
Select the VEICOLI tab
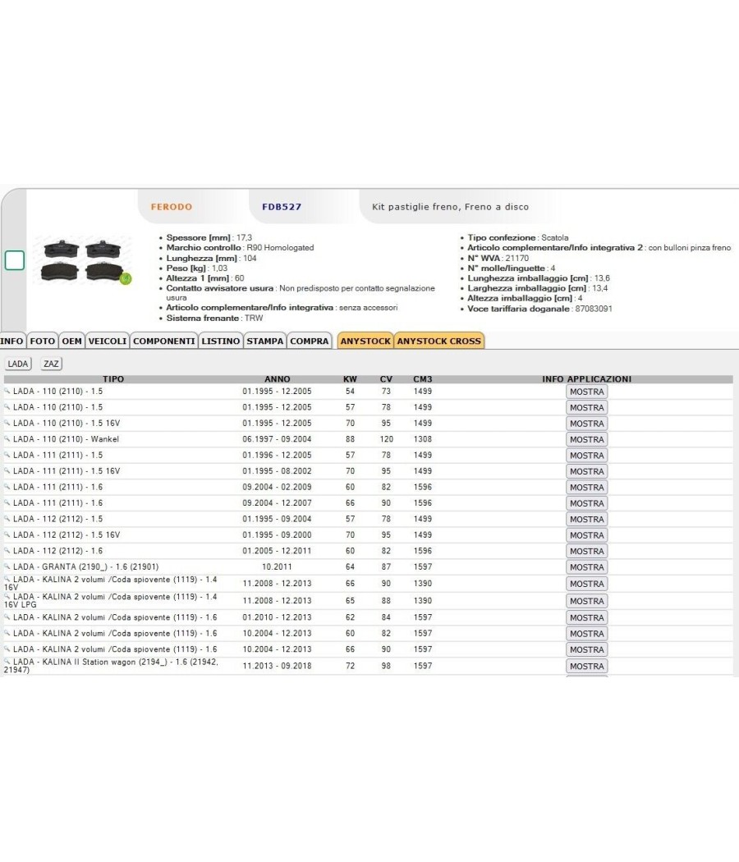point(108,341)
